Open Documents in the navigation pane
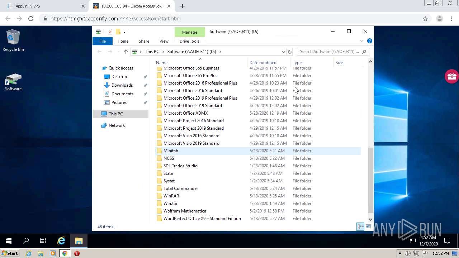Image resolution: width=459 pixels, height=258 pixels. tap(122, 94)
